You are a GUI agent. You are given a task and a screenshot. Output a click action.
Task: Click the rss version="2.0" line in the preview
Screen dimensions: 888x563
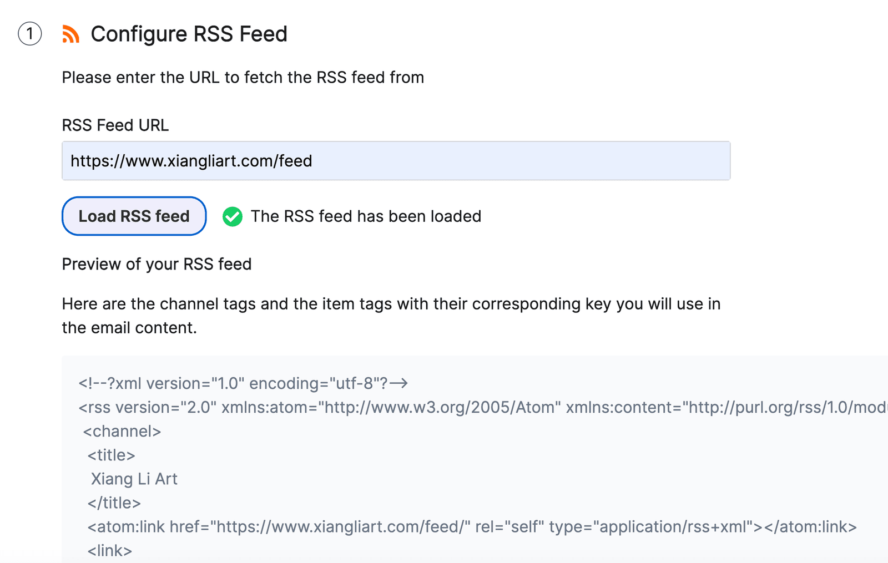pyautogui.click(x=483, y=407)
